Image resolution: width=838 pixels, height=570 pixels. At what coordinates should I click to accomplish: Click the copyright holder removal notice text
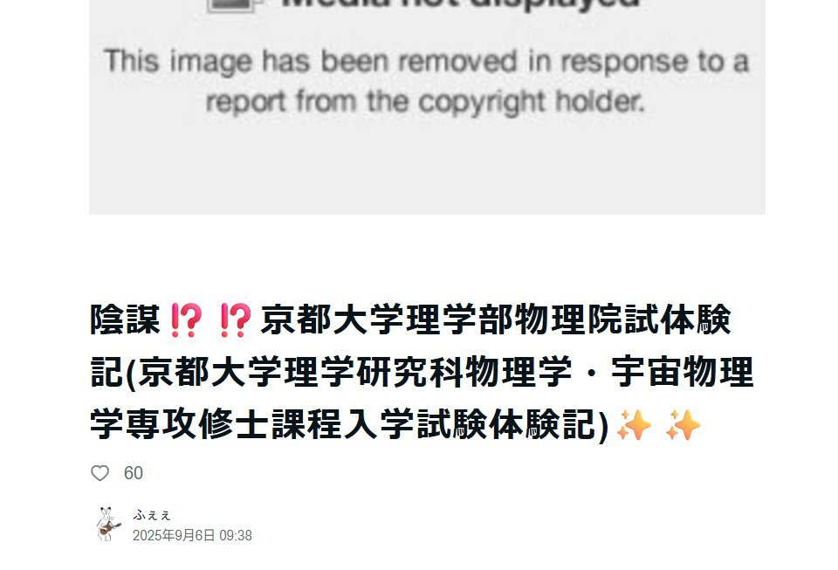426,101
